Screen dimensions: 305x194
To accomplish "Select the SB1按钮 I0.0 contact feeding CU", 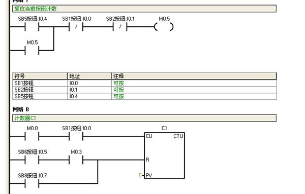I will (76, 136).
